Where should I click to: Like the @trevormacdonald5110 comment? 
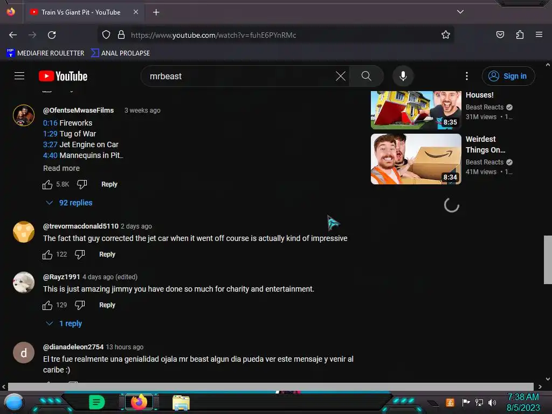[47, 254]
